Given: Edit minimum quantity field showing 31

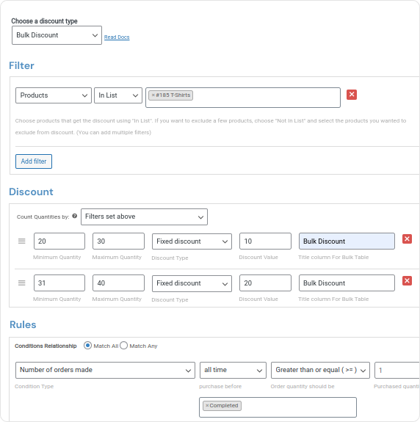Looking at the screenshot, I should point(59,283).
